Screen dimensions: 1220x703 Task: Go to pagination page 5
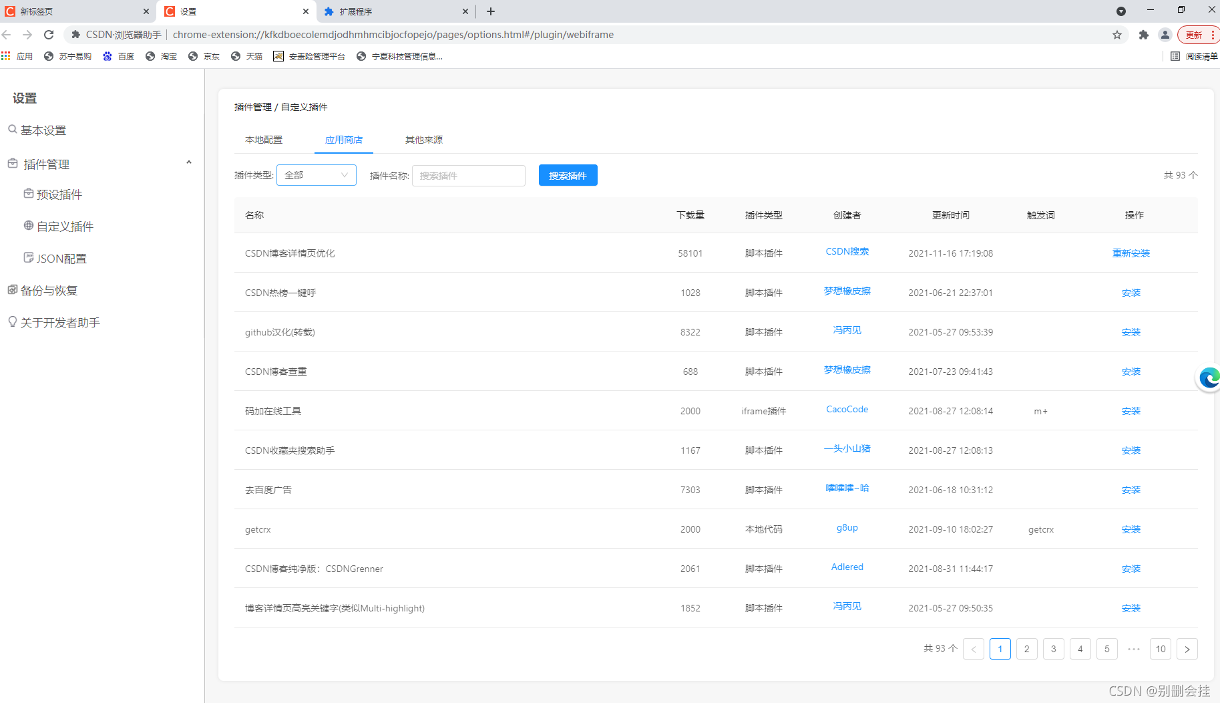(x=1107, y=649)
